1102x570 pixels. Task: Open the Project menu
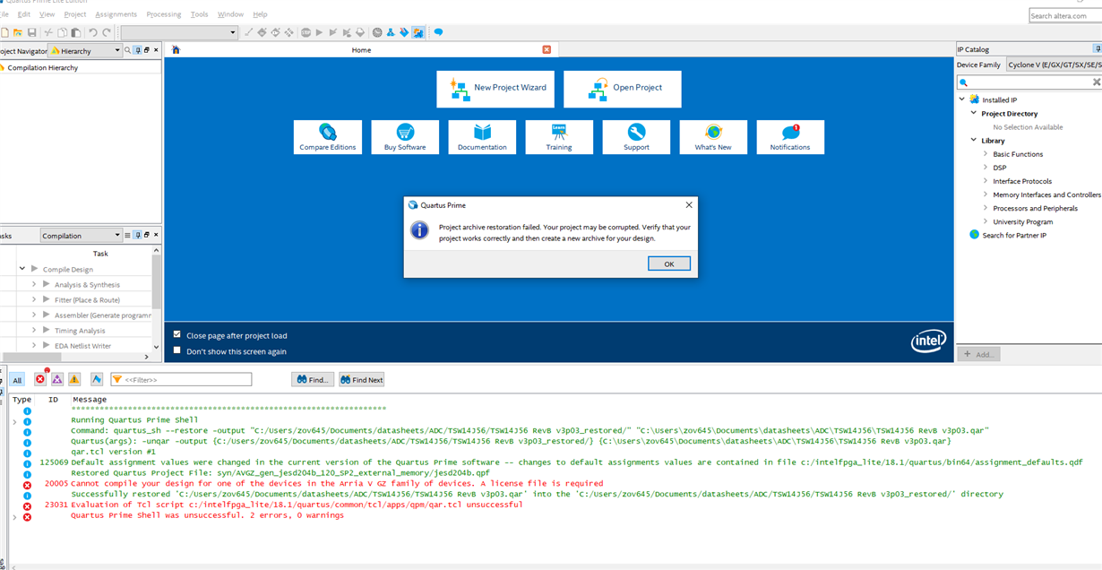click(x=75, y=14)
